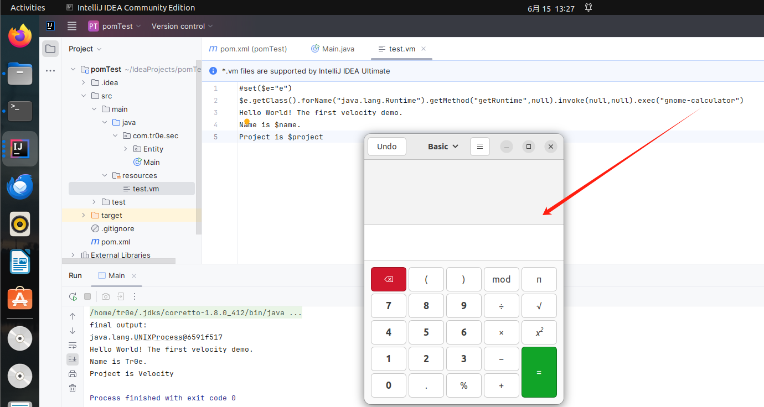The image size is (764, 407).
Task: Click the calculator percent key
Action: point(464,385)
